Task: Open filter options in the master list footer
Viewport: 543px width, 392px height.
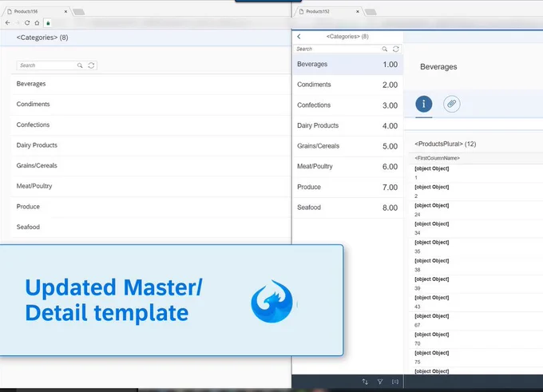Action: tap(380, 382)
